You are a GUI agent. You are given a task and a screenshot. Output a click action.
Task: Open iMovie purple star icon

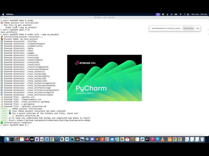coord(37,139)
